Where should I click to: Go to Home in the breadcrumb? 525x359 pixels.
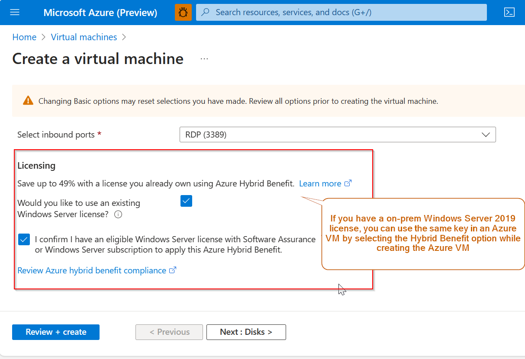24,37
